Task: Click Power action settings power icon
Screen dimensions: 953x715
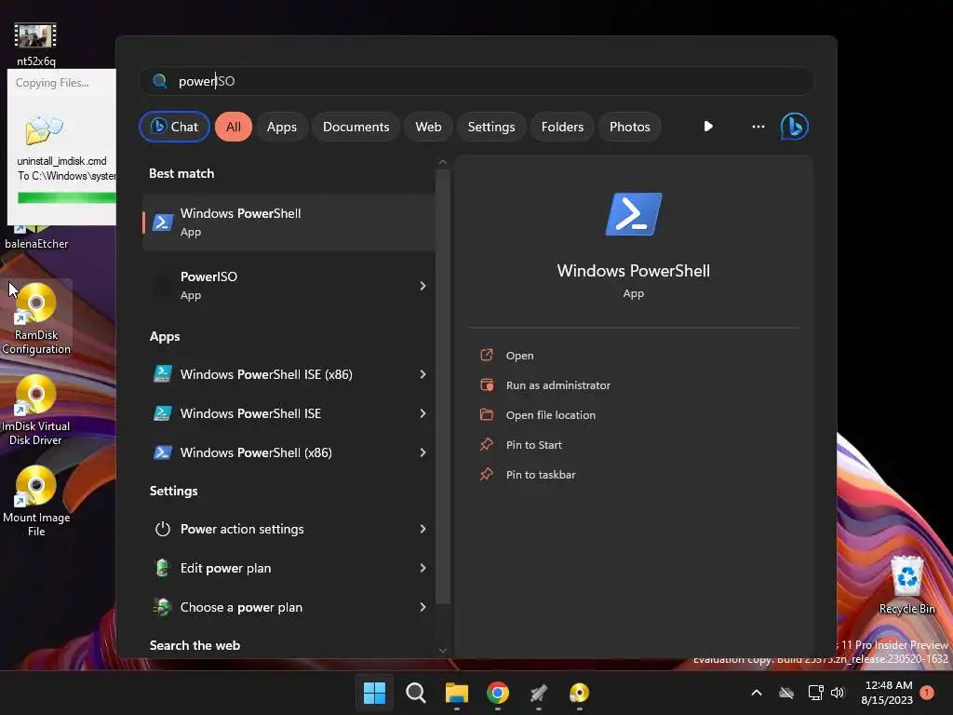Action: [x=162, y=529]
